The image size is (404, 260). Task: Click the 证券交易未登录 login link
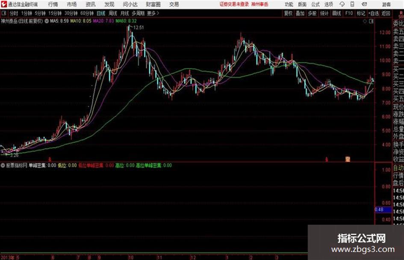pos(234,4)
